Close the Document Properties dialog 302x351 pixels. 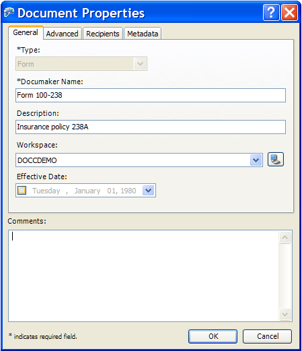click(x=289, y=12)
